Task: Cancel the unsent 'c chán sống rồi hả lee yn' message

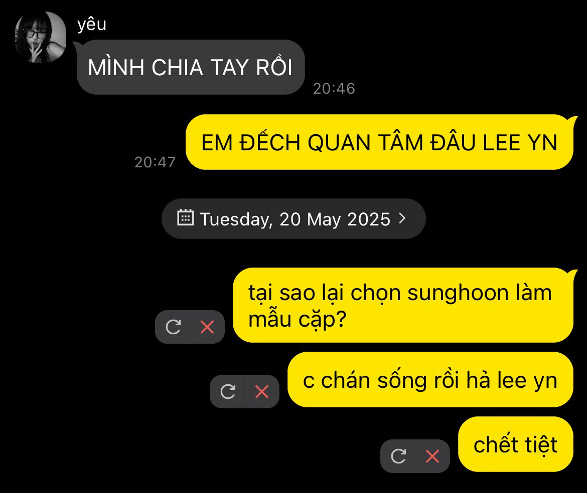Action: coord(262,391)
